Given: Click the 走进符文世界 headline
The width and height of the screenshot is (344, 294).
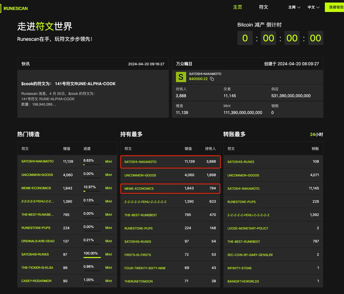Looking at the screenshot, I should (45, 26).
